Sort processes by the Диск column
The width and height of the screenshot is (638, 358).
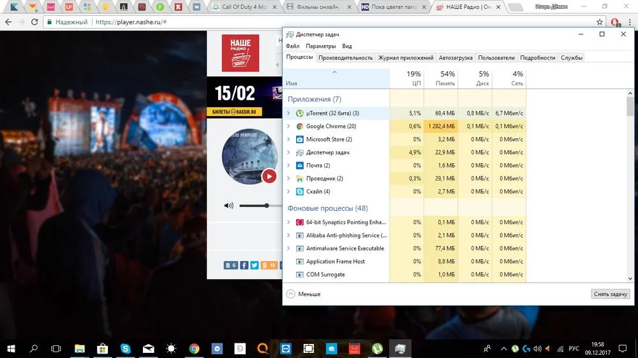click(x=475, y=78)
